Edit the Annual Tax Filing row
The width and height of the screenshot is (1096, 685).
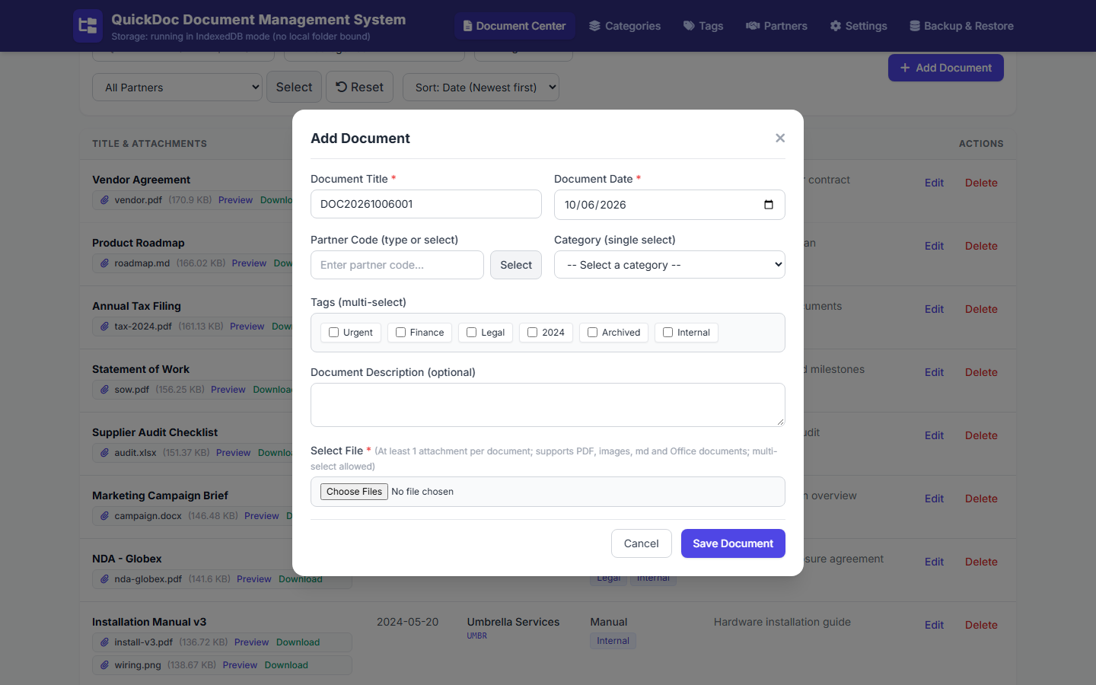point(934,309)
